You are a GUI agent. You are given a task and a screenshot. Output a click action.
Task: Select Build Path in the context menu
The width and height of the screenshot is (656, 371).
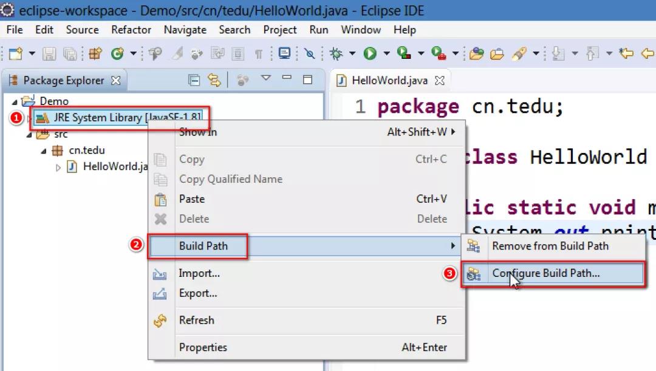click(x=306, y=246)
